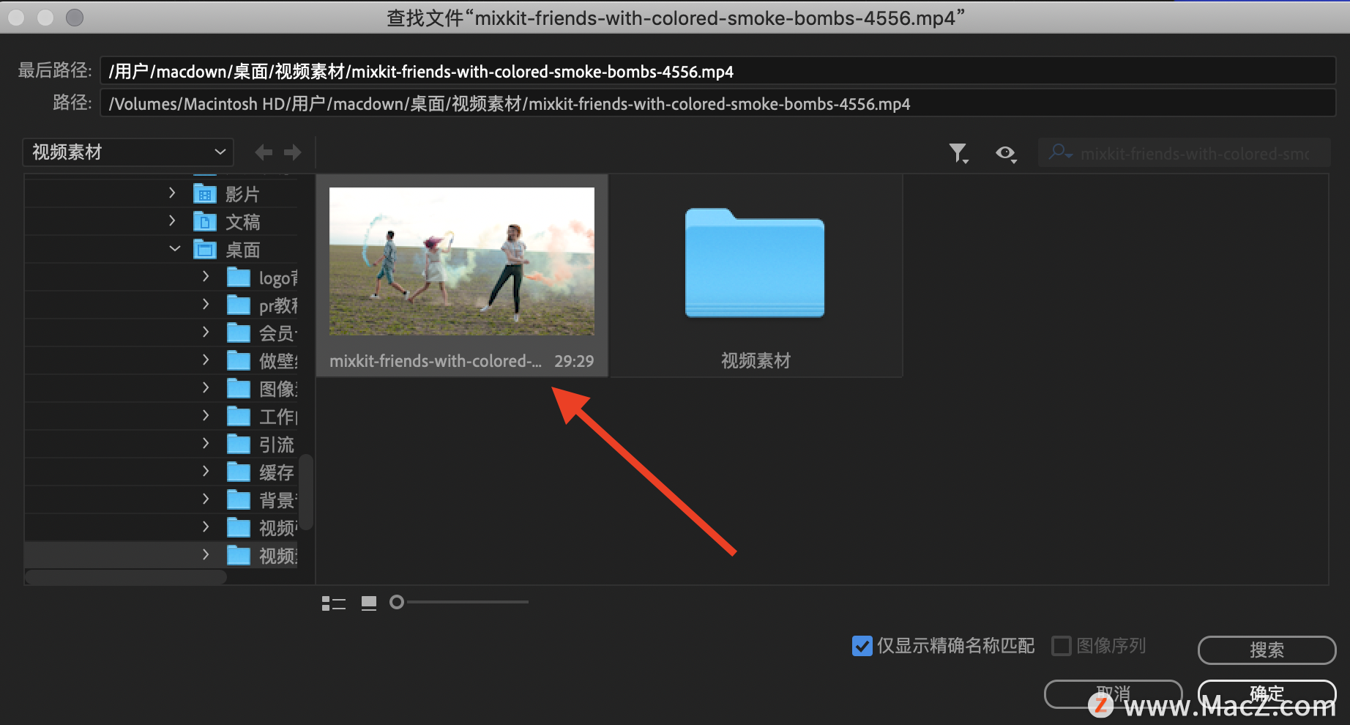Screen dimensions: 1350x725
Task: Click the 搜索 button
Action: pyautogui.click(x=1267, y=650)
